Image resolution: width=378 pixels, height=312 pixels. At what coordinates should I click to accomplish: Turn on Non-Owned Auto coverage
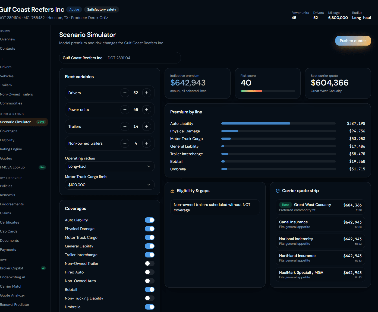(150, 281)
